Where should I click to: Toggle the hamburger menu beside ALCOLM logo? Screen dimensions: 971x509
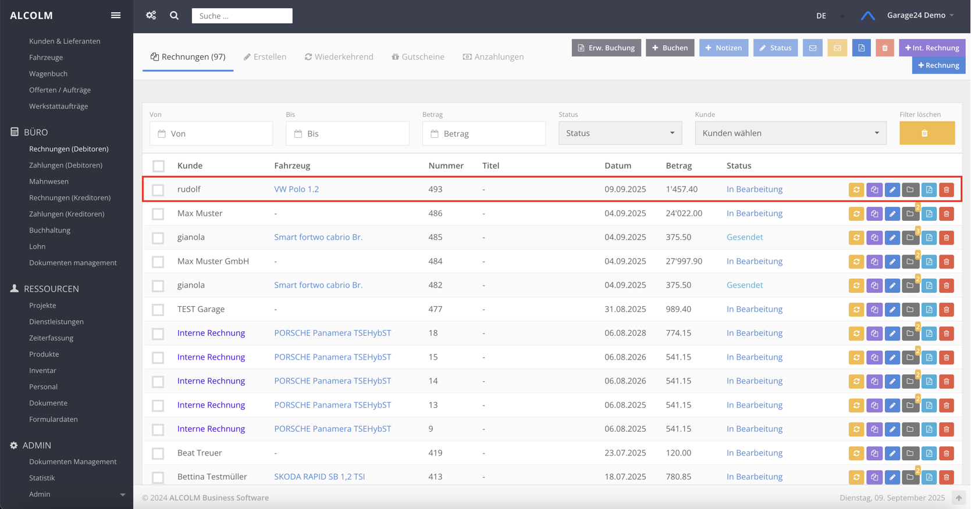[x=116, y=15]
